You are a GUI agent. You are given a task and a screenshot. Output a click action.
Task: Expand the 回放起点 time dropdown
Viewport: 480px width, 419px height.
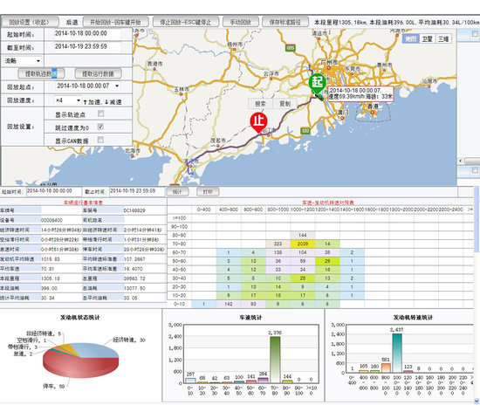[x=117, y=86]
